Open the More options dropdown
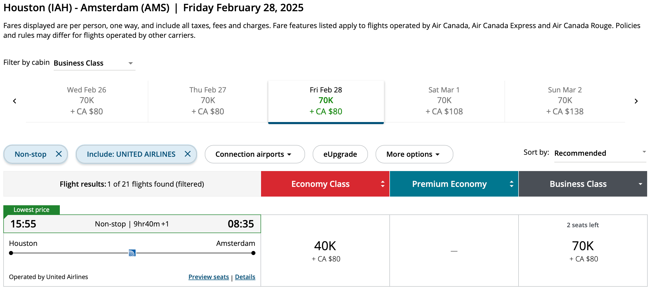The width and height of the screenshot is (652, 289). pos(414,154)
